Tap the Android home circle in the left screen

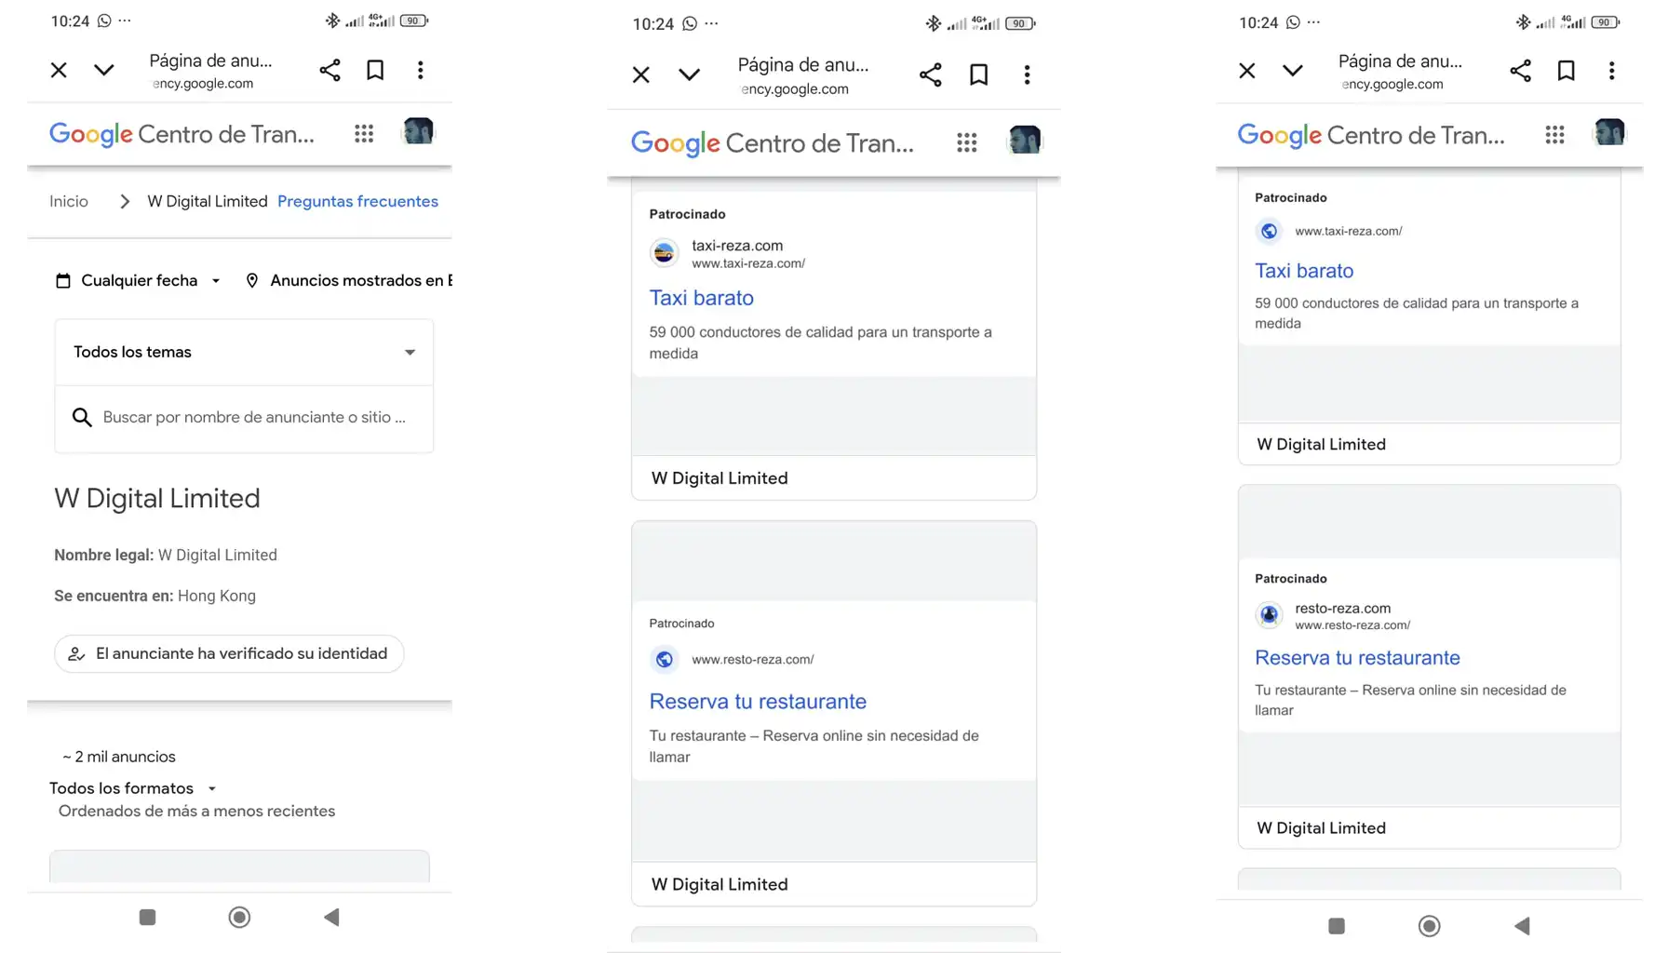coord(239,918)
